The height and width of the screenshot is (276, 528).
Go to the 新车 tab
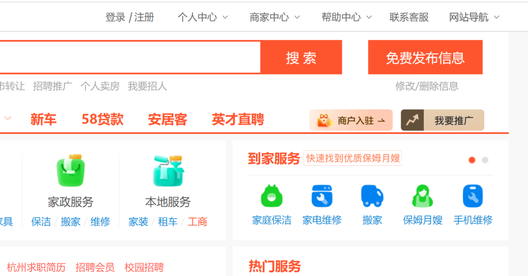tap(43, 119)
